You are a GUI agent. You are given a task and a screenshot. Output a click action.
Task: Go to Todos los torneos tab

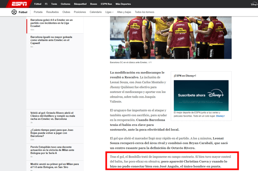coord(144,12)
